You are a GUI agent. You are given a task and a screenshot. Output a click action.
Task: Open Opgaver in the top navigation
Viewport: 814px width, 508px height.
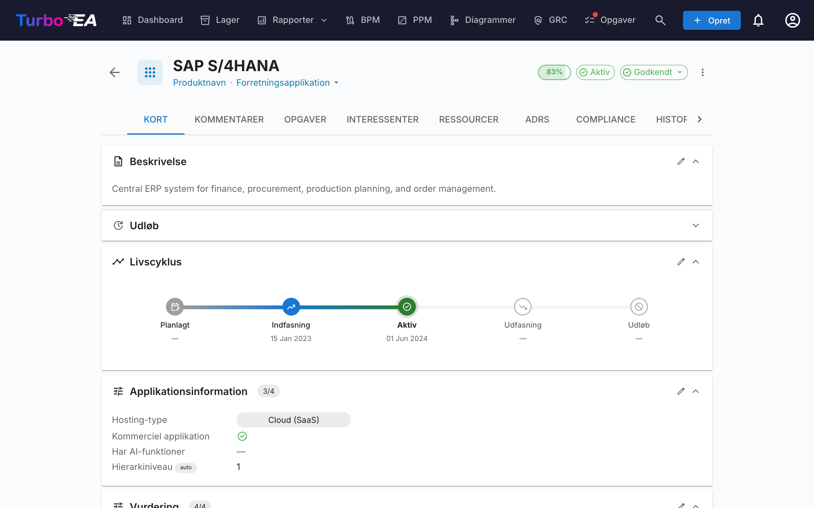(x=610, y=20)
